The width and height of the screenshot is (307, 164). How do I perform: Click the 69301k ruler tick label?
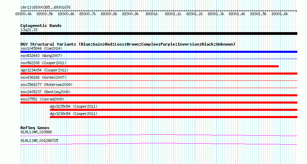(x=152, y=14)
